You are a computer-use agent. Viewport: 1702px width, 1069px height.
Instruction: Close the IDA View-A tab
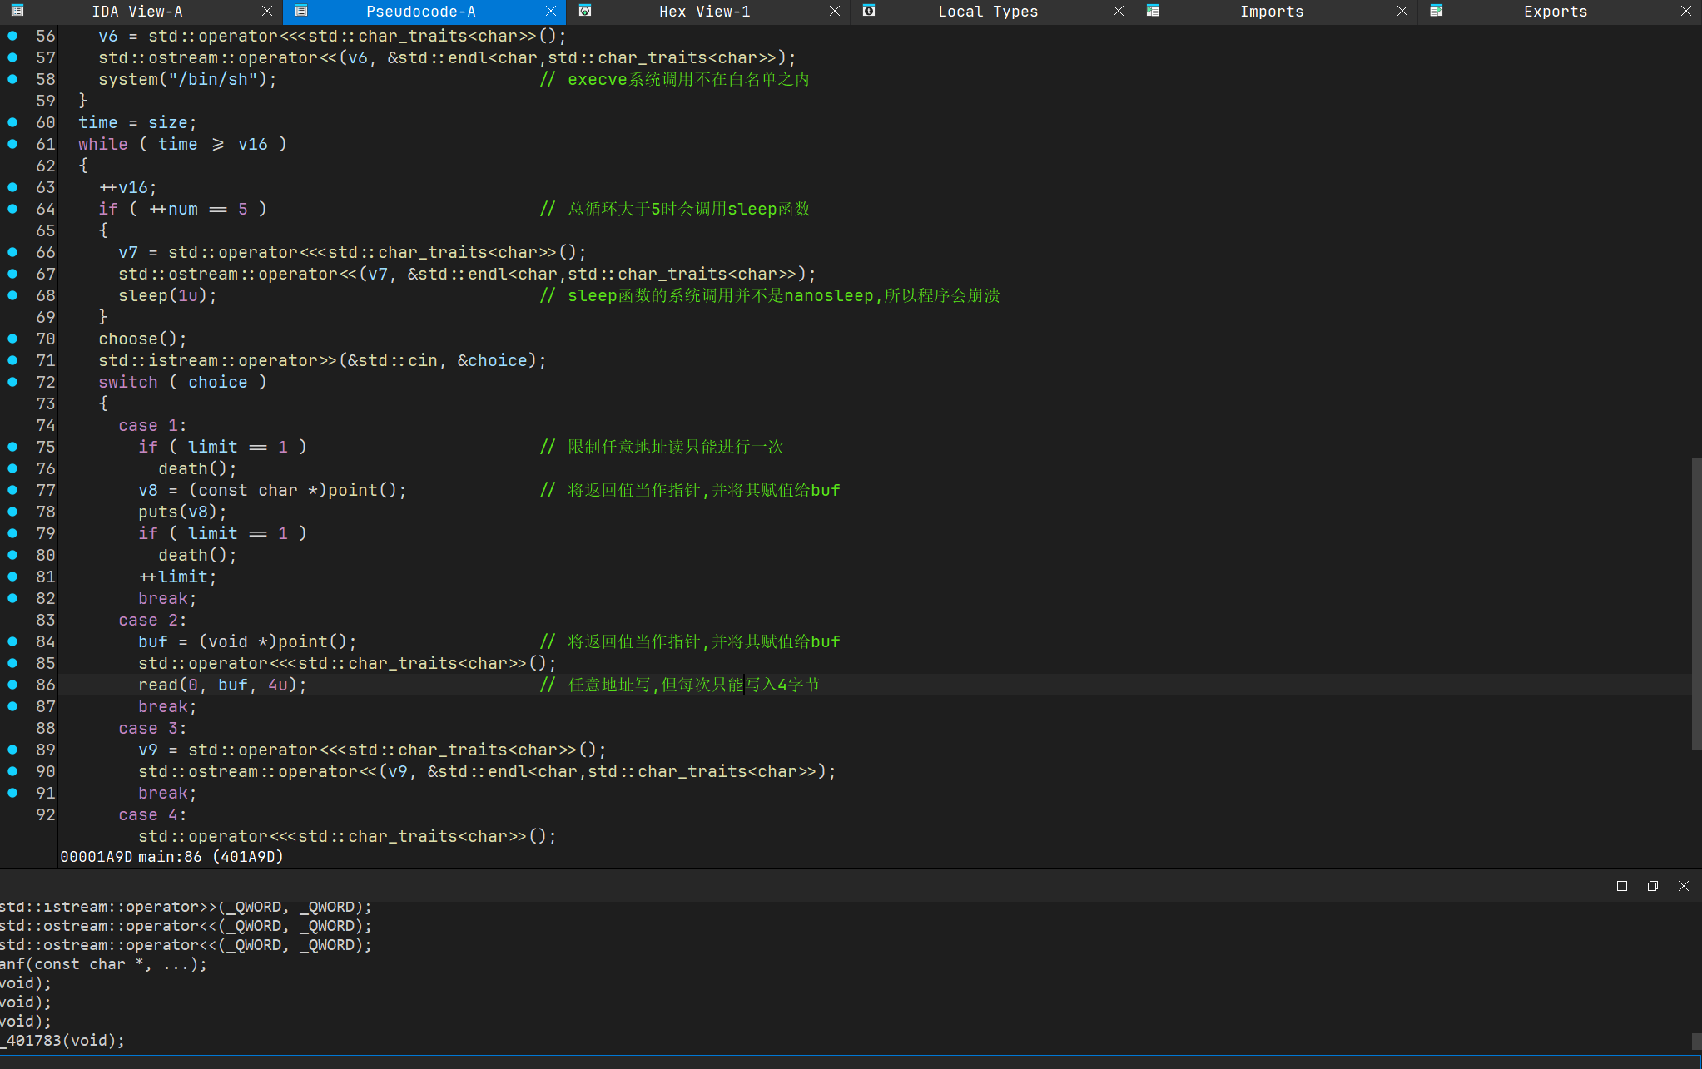[267, 11]
